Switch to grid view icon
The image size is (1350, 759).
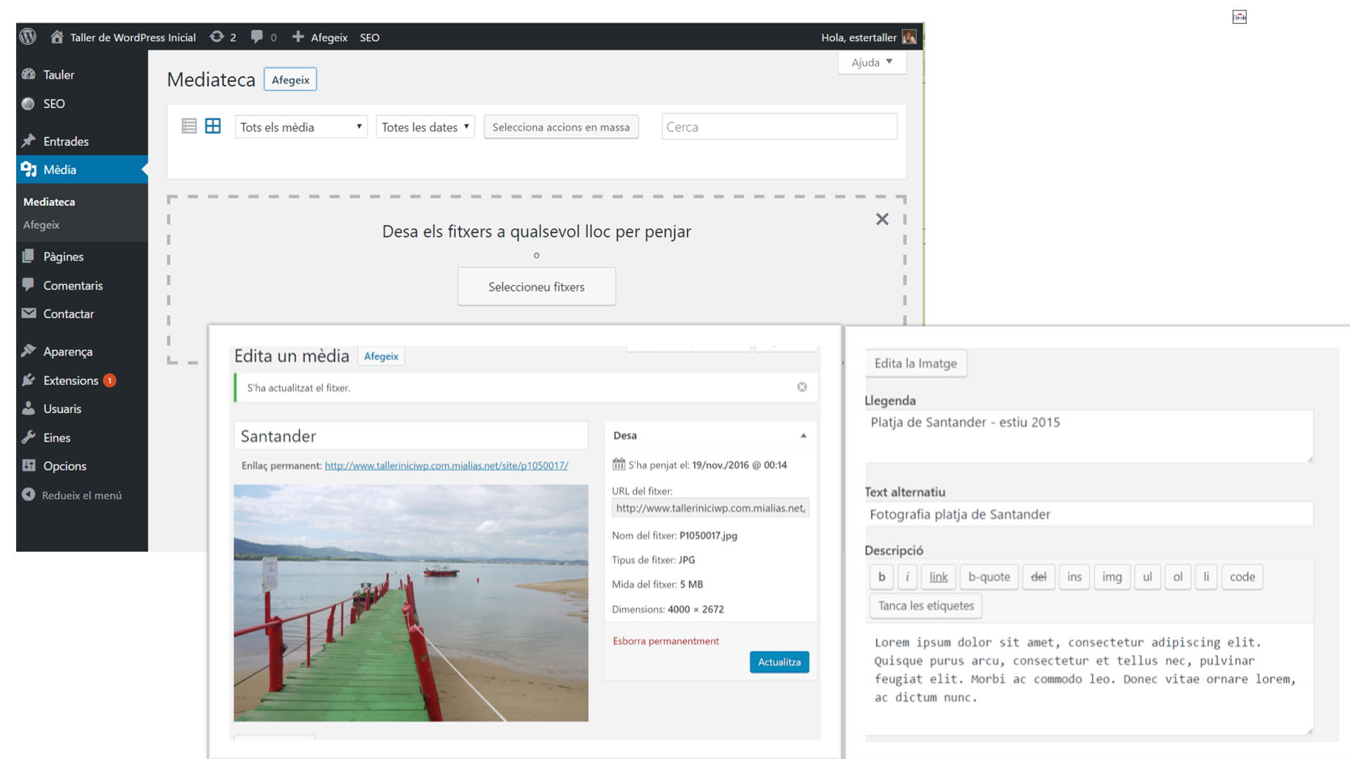pyautogui.click(x=213, y=126)
